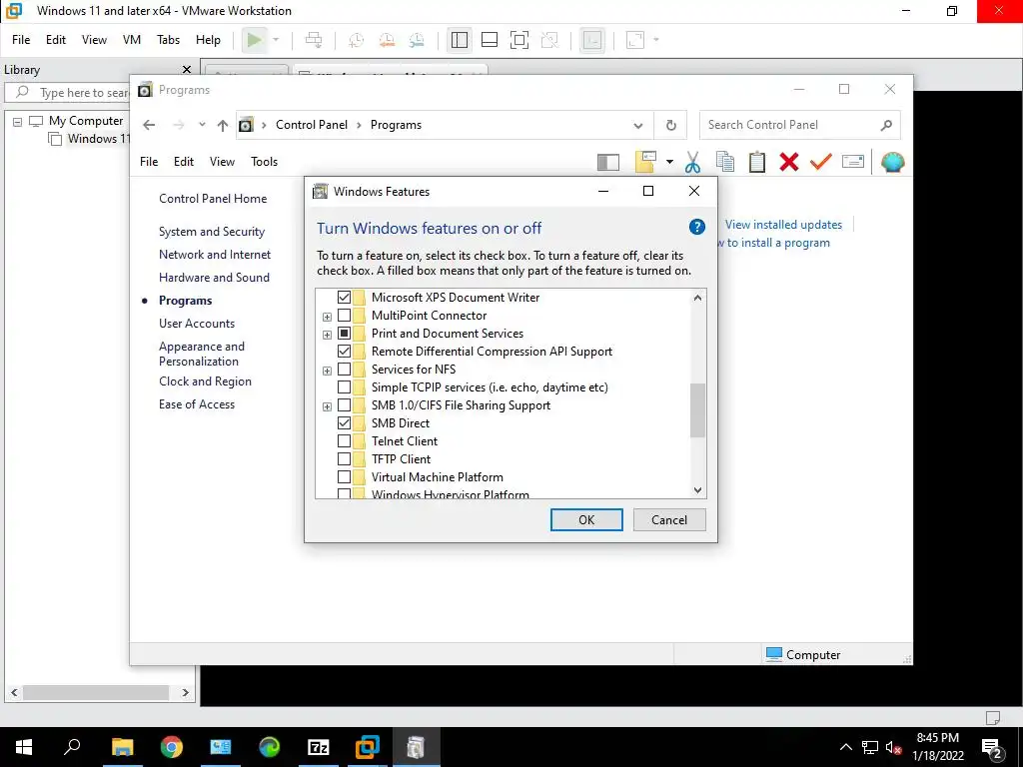Check Services for NFS box
This screenshot has width=1023, height=767.
[344, 370]
